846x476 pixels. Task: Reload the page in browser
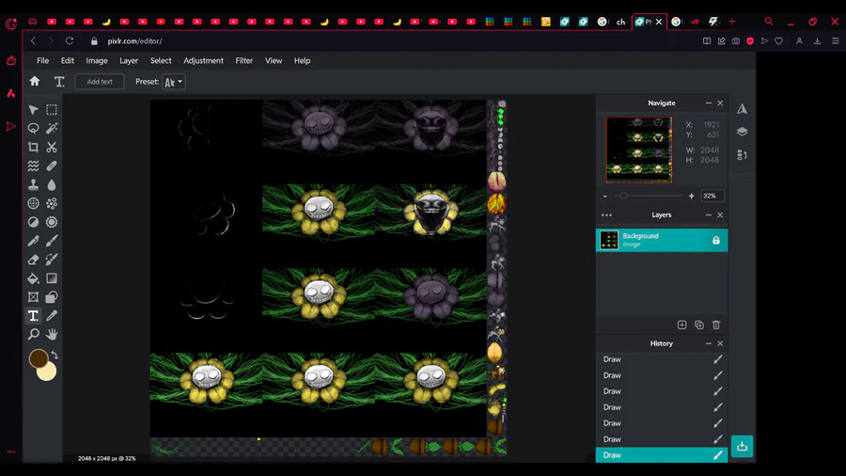[x=70, y=41]
